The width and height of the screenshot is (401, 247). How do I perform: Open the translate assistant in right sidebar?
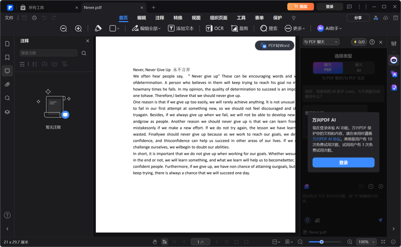[394, 74]
